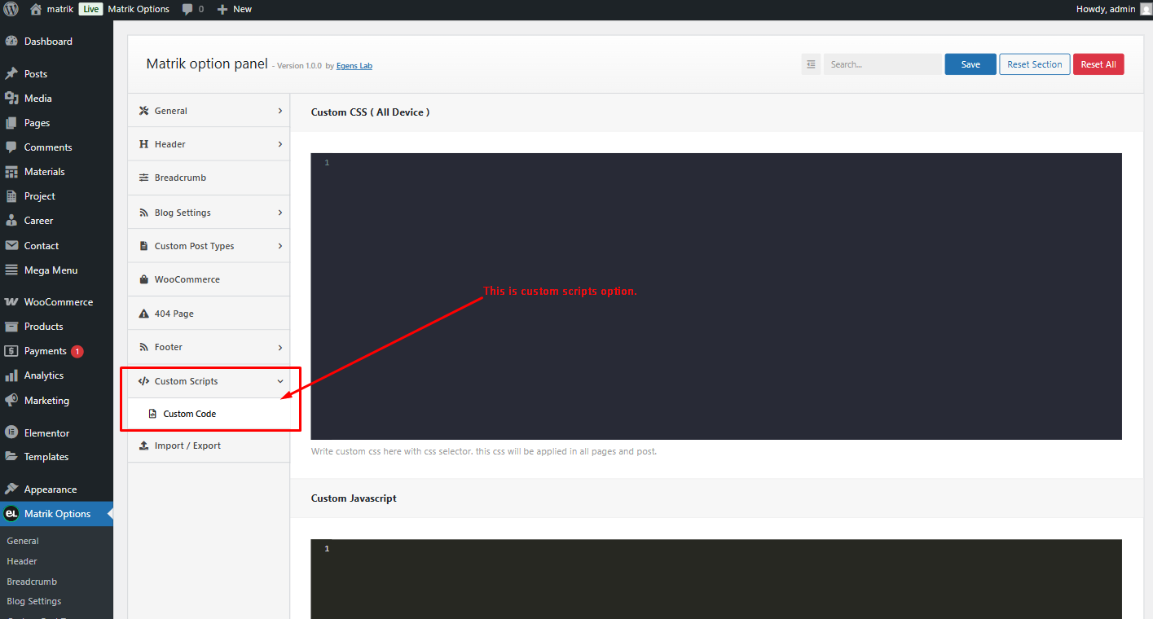Click the Payments dollar icon

pos(11,351)
